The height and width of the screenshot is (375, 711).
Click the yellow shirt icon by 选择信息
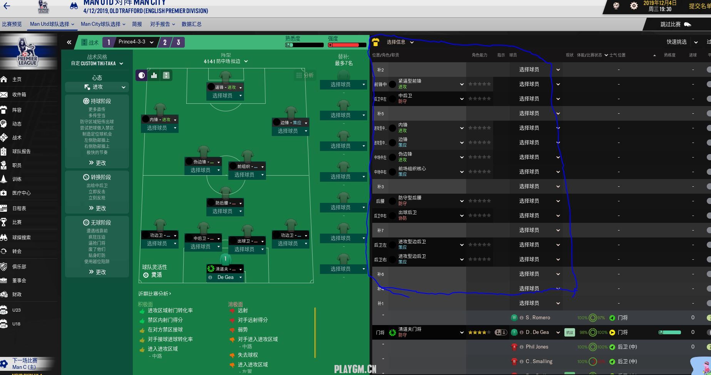point(376,42)
